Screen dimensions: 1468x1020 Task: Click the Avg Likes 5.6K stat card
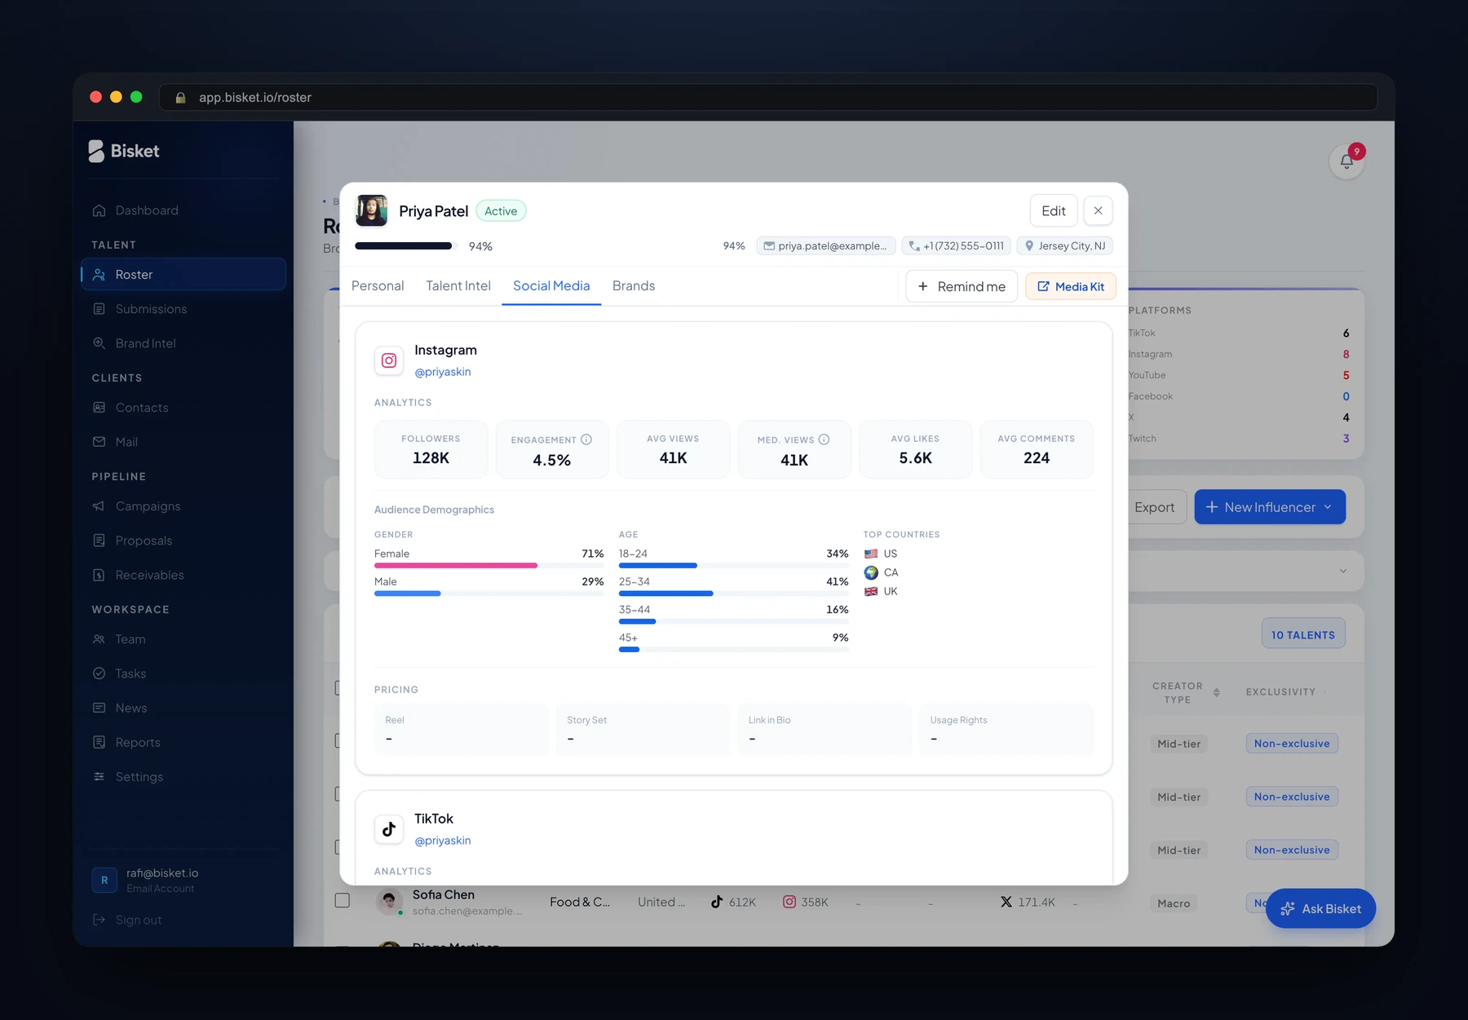(915, 449)
